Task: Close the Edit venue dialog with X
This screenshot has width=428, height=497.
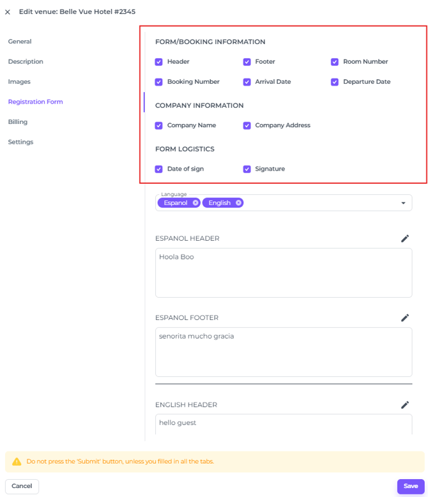Action: point(8,12)
